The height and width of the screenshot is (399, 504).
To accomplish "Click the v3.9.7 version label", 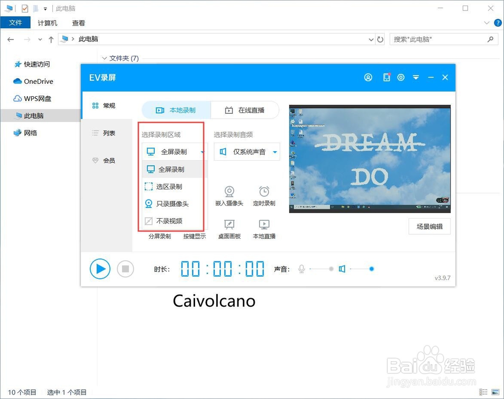I will (x=443, y=278).
